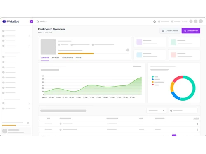Click the document icon on Create Content
This screenshot has width=206, height=154.
click(x=163, y=31)
